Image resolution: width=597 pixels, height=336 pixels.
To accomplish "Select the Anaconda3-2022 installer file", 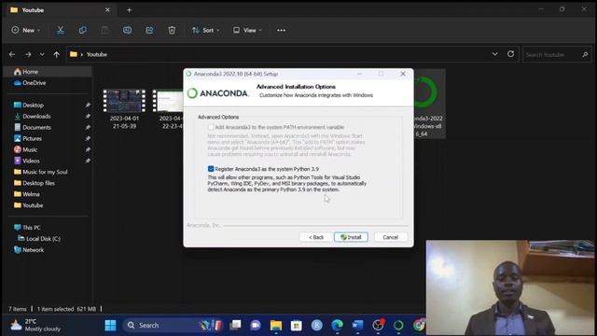I will click(x=428, y=105).
